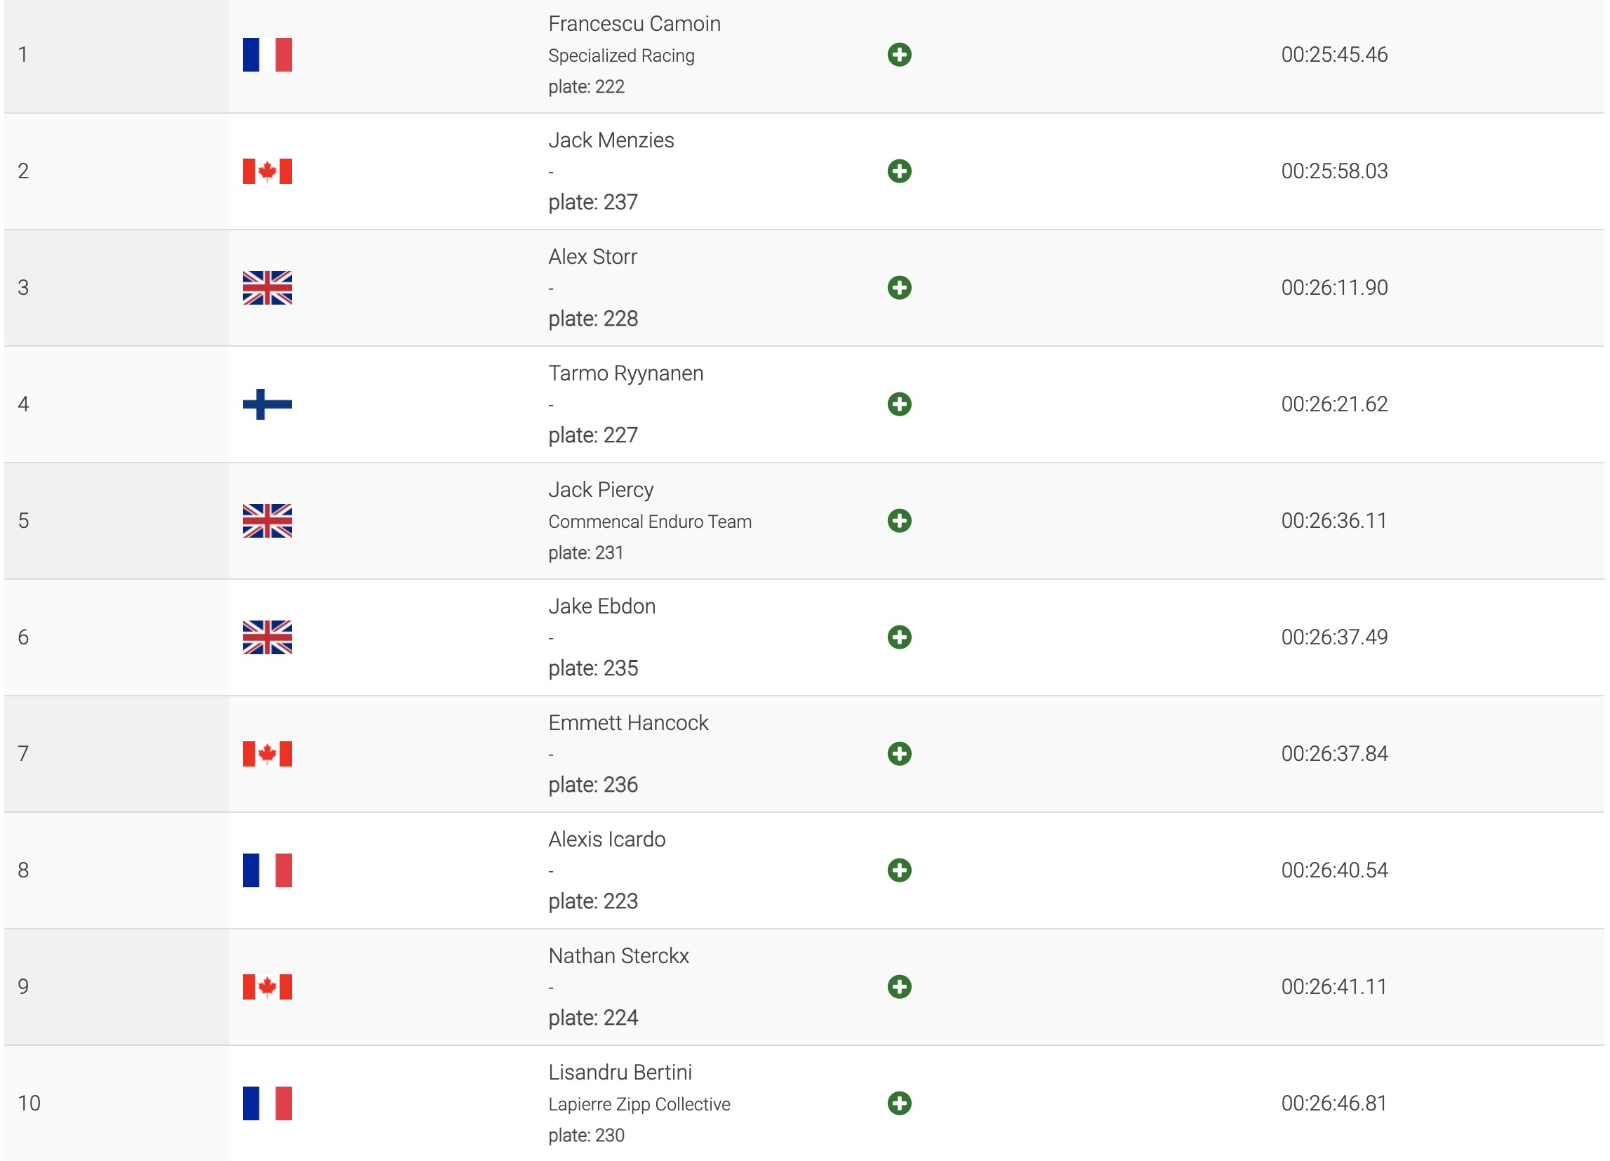Expand Emmett Hancock's result breakdown
This screenshot has width=1610, height=1161.
(x=899, y=753)
